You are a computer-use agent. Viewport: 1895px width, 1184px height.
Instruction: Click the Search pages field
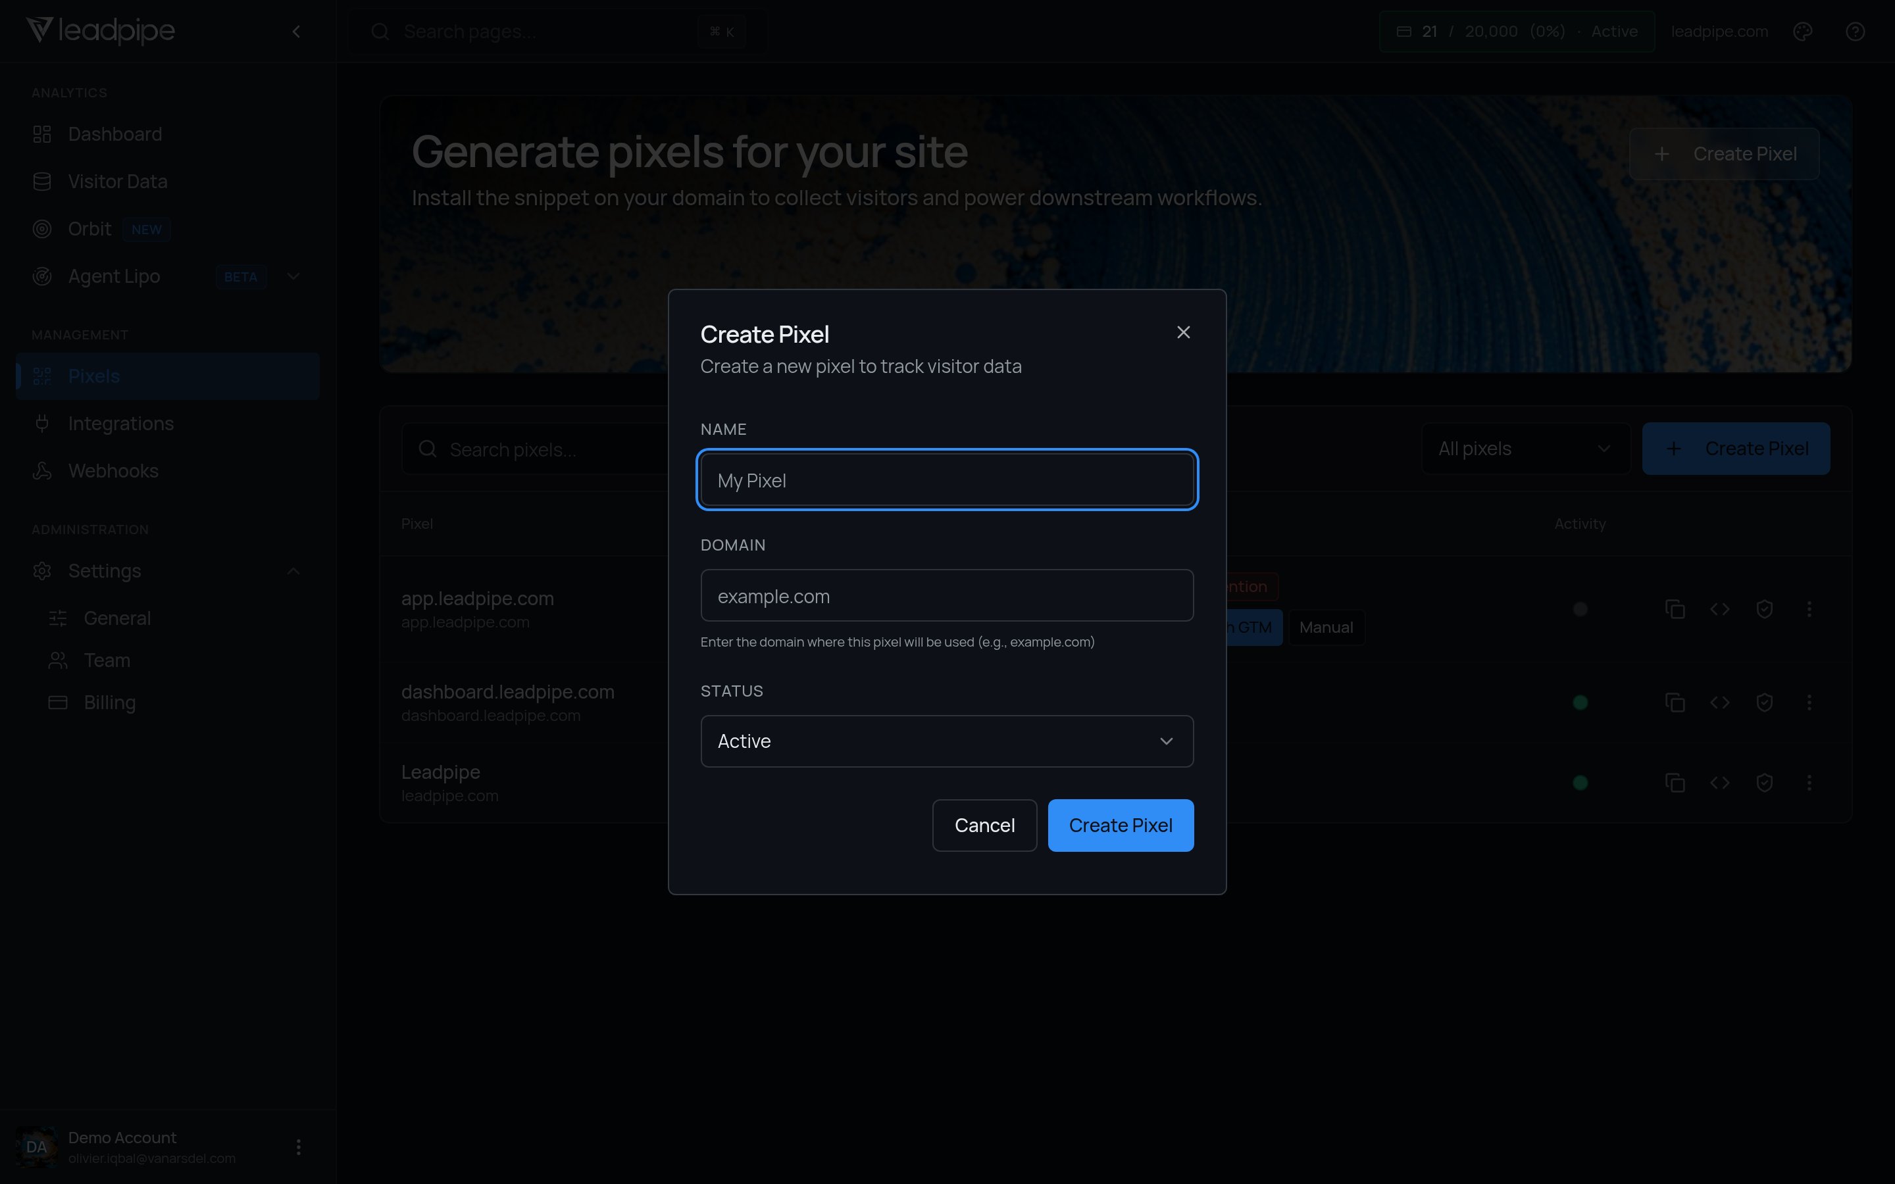tap(557, 32)
